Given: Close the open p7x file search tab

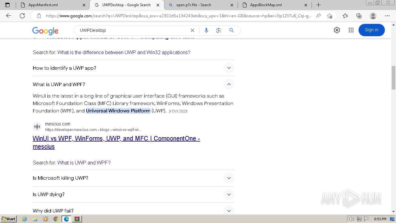Looking at the screenshot, I should click(x=232, y=5).
